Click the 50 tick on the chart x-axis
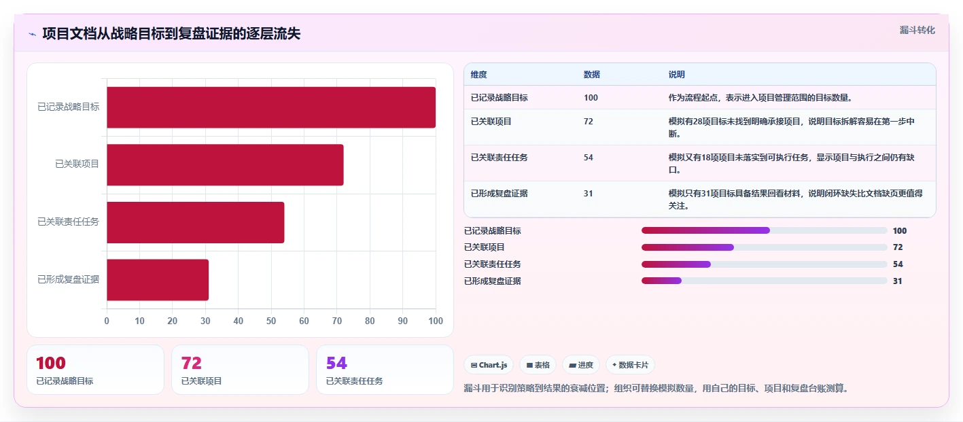 click(x=271, y=321)
